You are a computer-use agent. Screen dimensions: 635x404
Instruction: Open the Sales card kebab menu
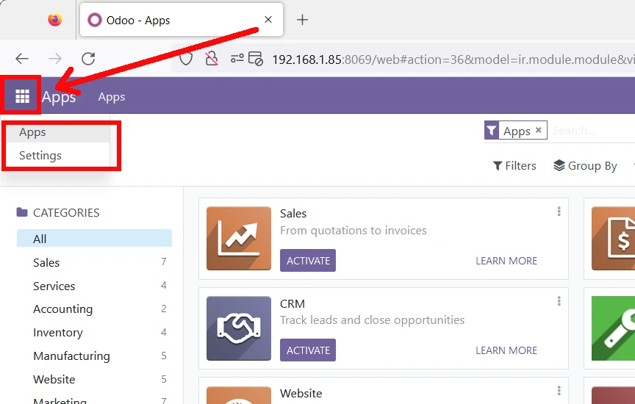coord(559,212)
